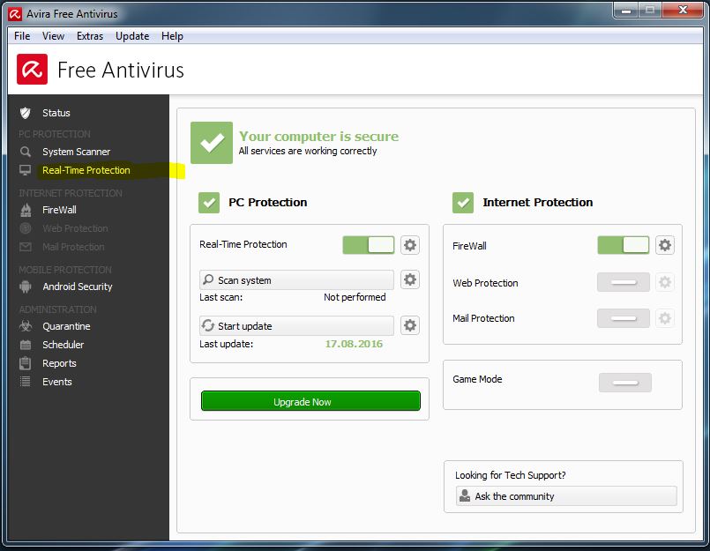
Task: Select the FireWall icon under Internet Protection
Action: point(26,210)
